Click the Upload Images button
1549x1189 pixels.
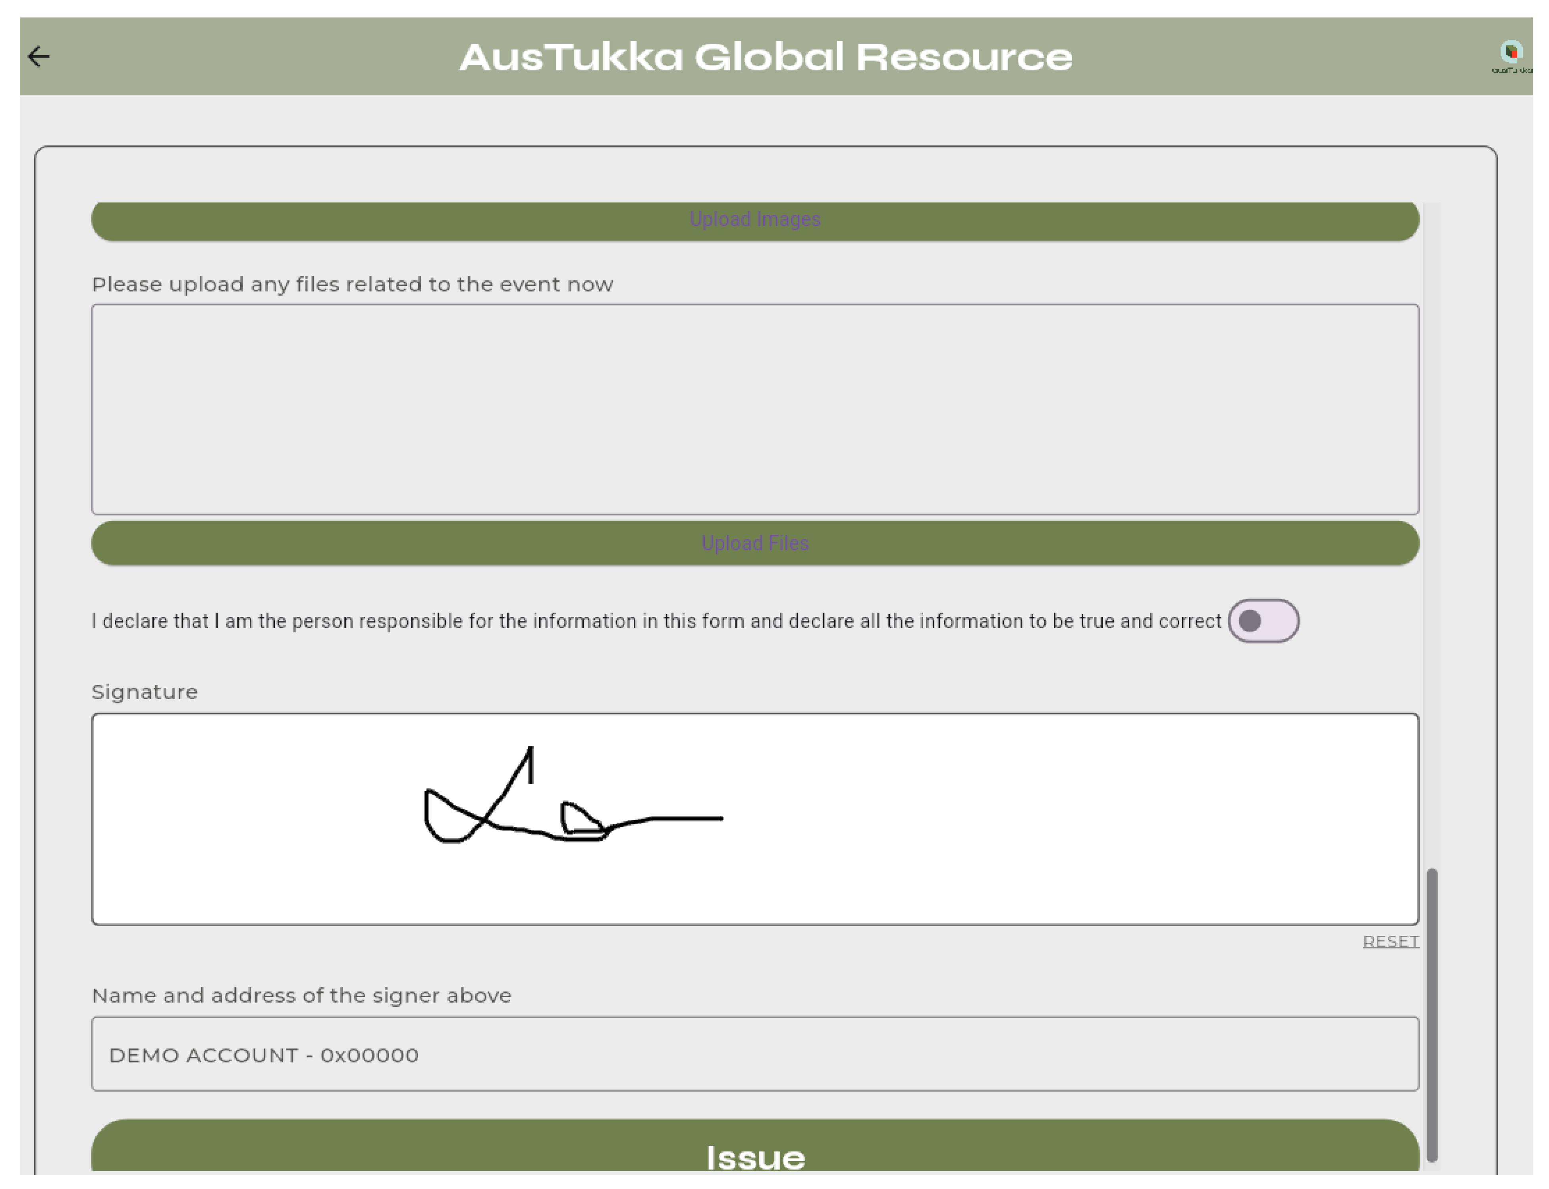[x=755, y=221]
